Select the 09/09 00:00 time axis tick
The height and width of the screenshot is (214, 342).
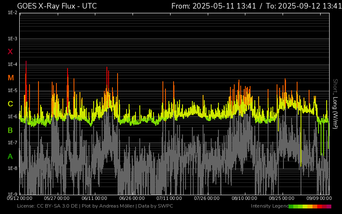coord(318,199)
